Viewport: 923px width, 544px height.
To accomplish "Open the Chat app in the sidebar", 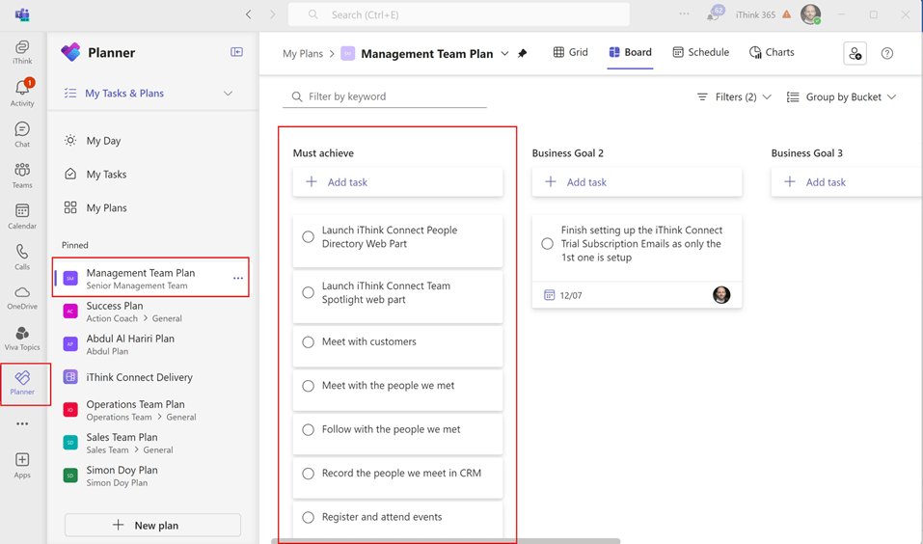I will [22, 134].
